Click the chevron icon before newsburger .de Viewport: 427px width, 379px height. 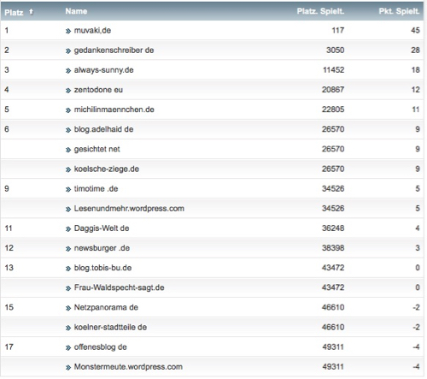pos(68,249)
